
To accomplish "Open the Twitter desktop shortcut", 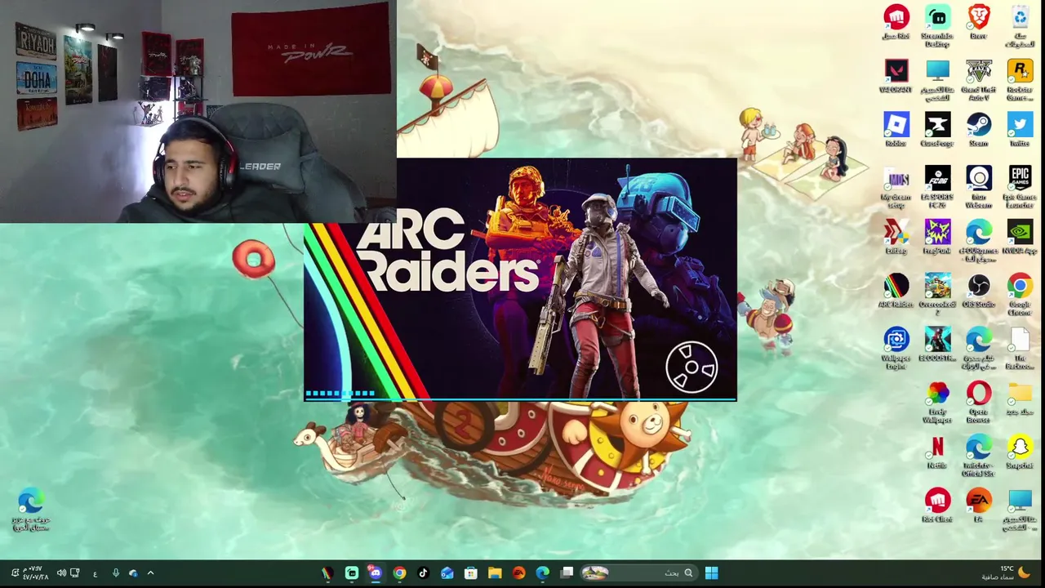I will click(x=1020, y=130).
